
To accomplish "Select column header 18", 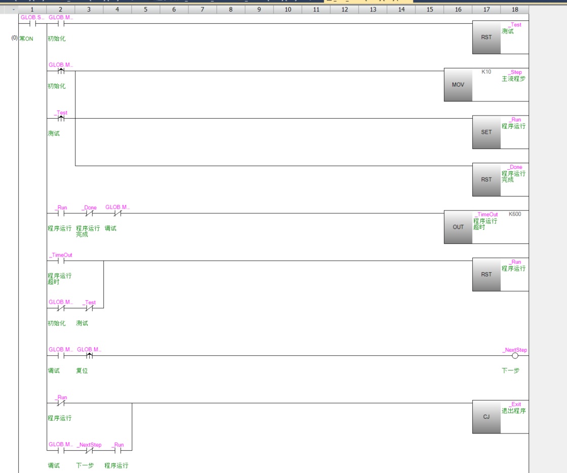I will (x=515, y=10).
